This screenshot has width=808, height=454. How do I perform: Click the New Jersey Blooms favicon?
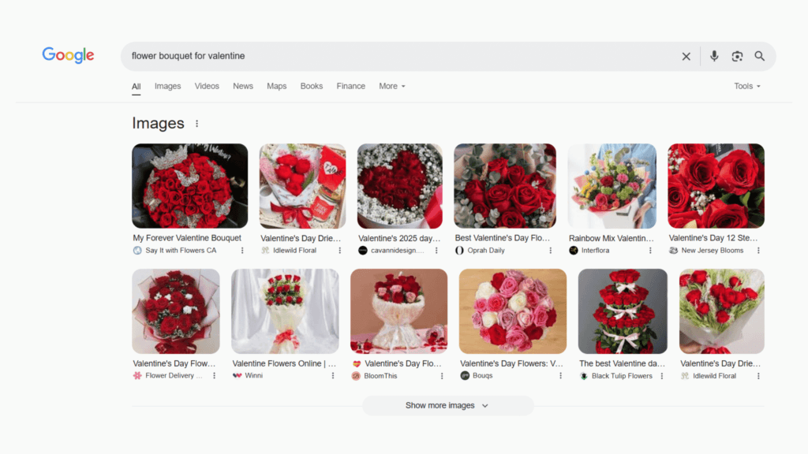(673, 251)
